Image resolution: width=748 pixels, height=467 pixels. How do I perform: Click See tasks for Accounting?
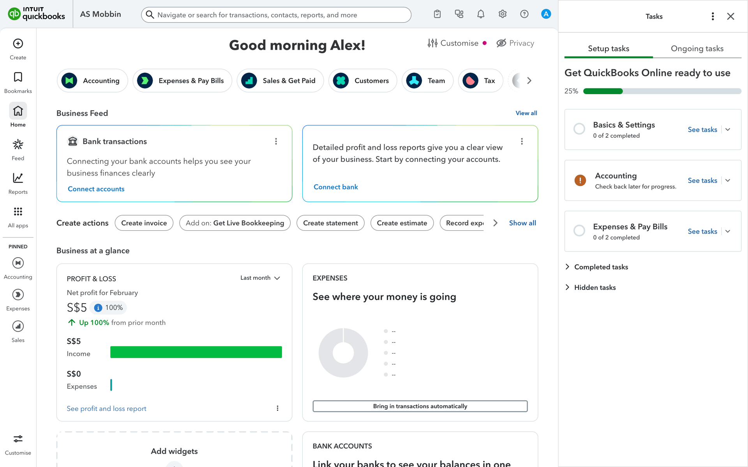coord(702,181)
